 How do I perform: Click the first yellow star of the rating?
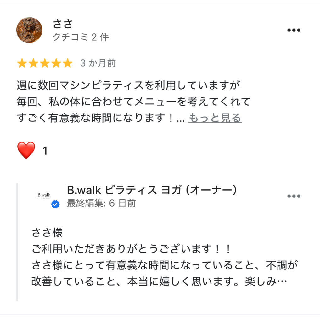tap(22, 64)
